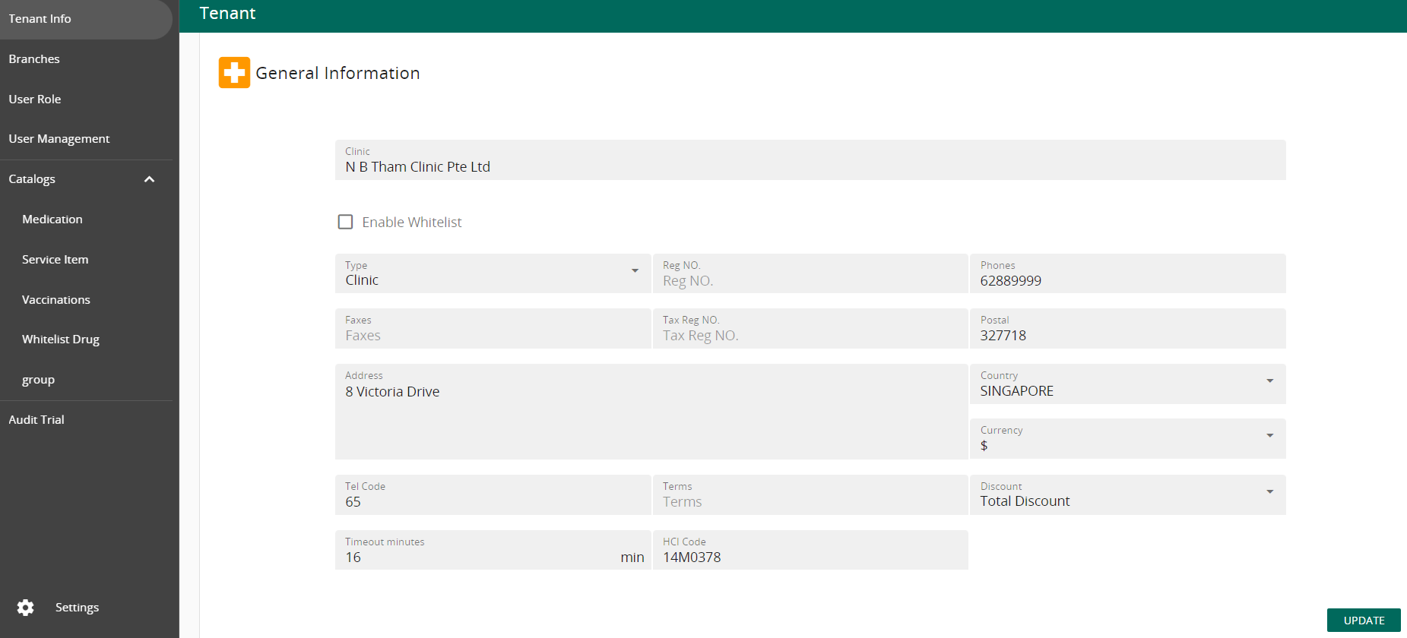
Task: Enable the Whitelist checkbox
Action: pyautogui.click(x=345, y=222)
